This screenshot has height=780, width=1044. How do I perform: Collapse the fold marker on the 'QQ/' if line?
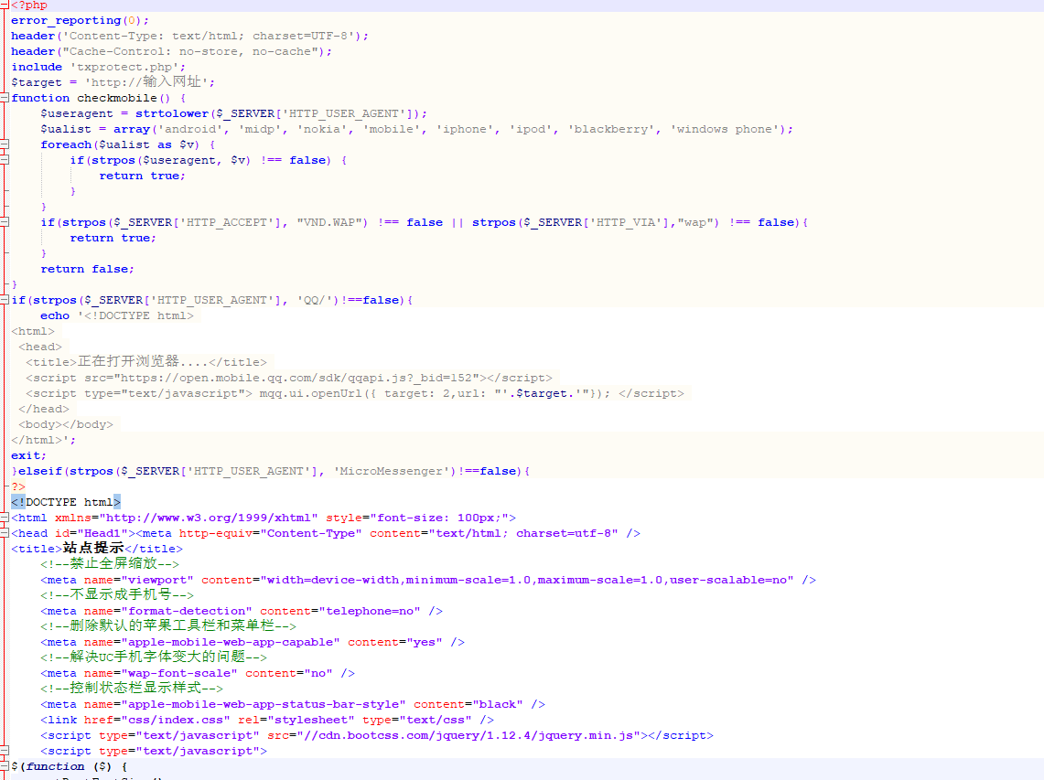4,300
